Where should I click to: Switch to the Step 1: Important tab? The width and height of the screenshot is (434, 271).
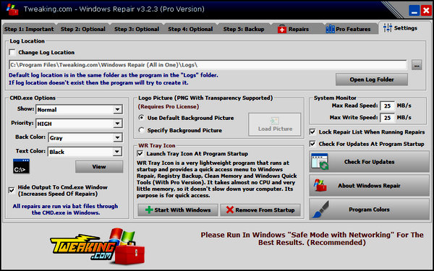(x=29, y=29)
